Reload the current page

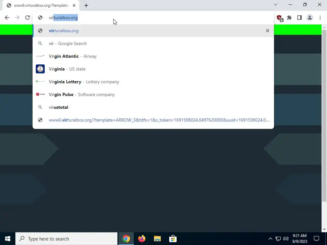click(27, 18)
